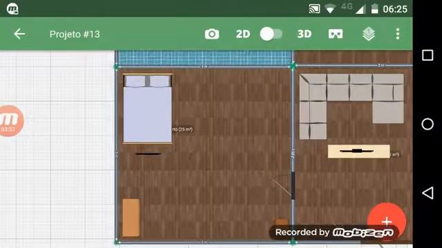Tap the Projeto #13 title
Image resolution: width=442 pixels, height=248 pixels.
click(x=75, y=34)
